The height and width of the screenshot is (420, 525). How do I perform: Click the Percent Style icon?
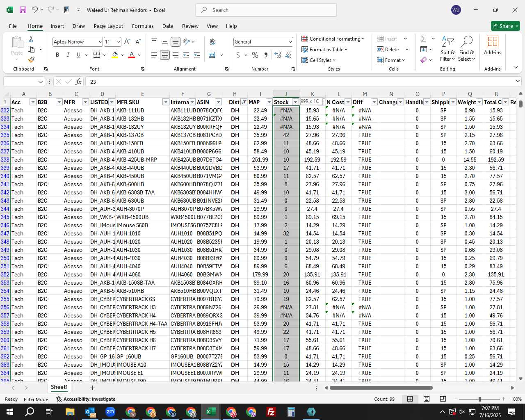click(x=255, y=55)
